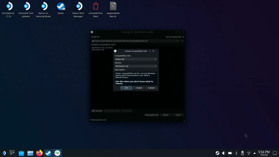Launch the EmuDeck Tool Updater shortcut

[x=26, y=10]
